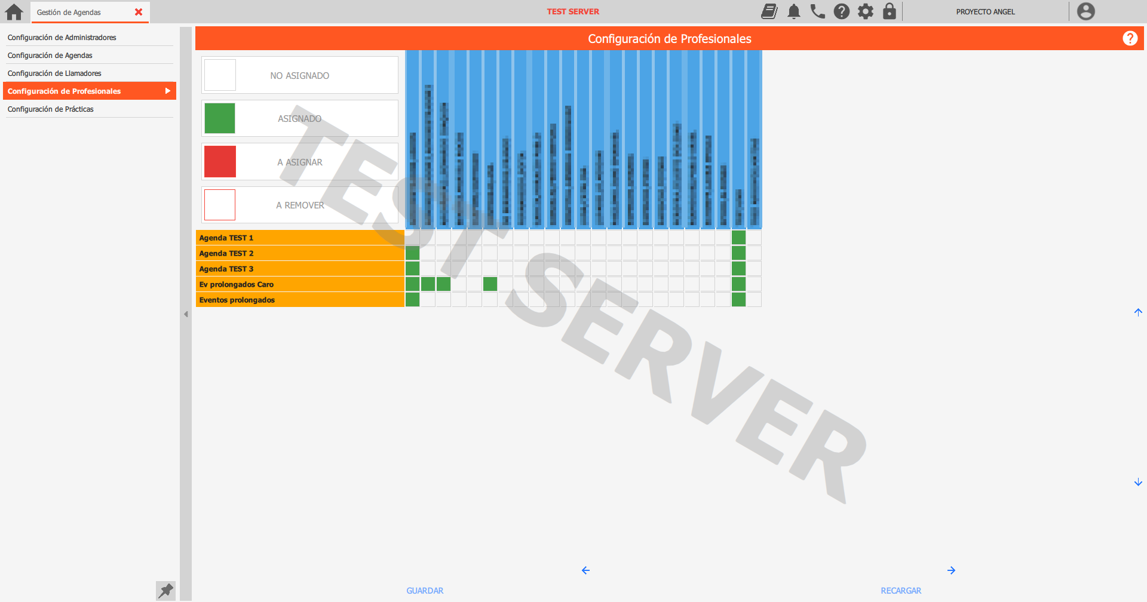Click the phone icon in header
The image size is (1147, 602).
click(818, 11)
